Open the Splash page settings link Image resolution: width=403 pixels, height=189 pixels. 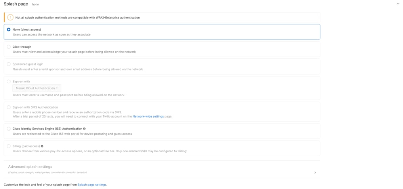point(92,185)
